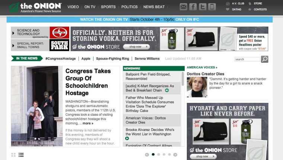Viewport: 283px width, 160px height.
Task: Click the A.V. Club circle icon
Action: (228, 4)
